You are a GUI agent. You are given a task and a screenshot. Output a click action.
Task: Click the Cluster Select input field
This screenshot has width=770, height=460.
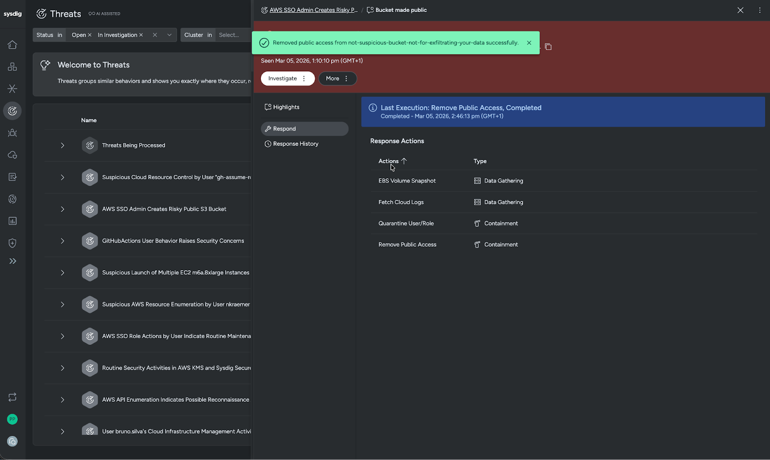coord(233,35)
